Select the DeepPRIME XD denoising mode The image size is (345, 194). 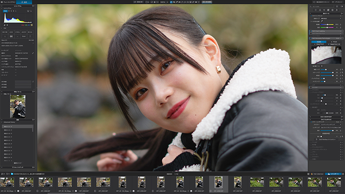click(335, 44)
